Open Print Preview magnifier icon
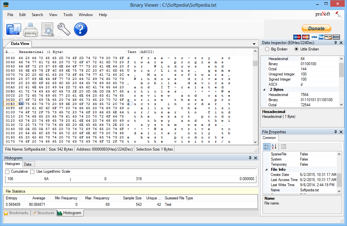347x226 pixels. (48, 29)
